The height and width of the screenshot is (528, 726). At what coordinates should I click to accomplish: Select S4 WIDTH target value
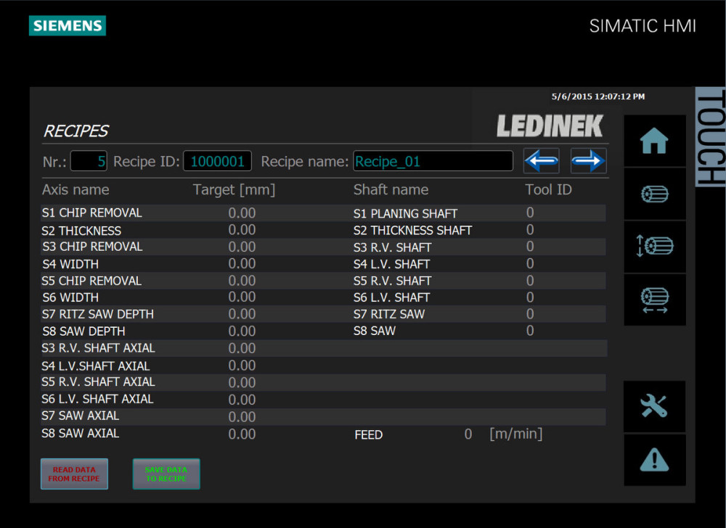242,263
